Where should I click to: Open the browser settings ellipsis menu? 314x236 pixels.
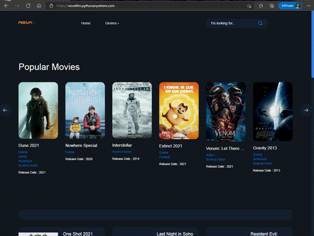click(x=309, y=6)
